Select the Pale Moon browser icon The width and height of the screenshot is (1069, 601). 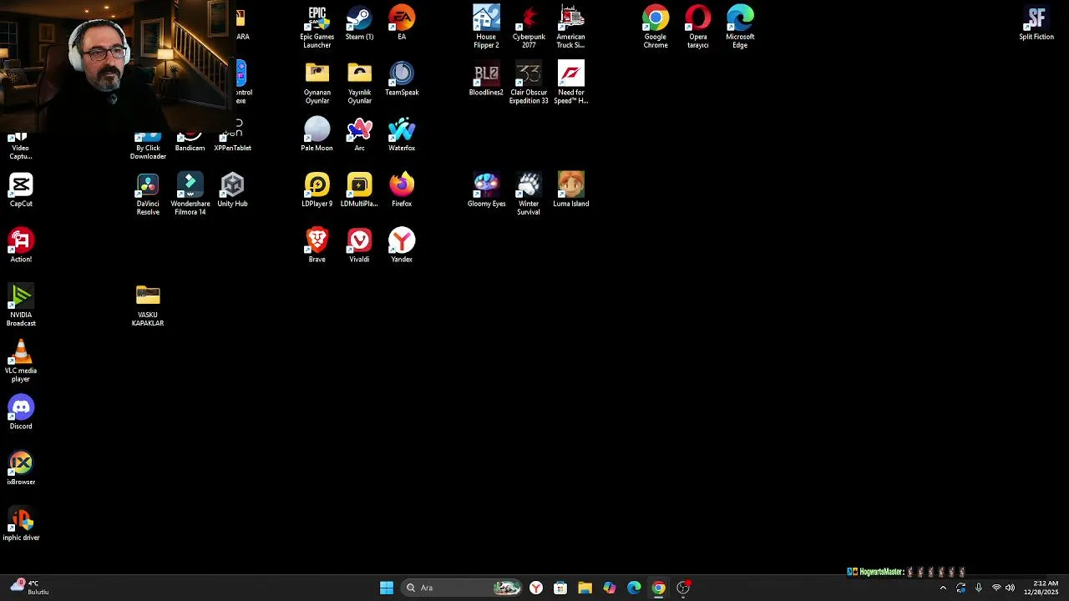coord(317,134)
